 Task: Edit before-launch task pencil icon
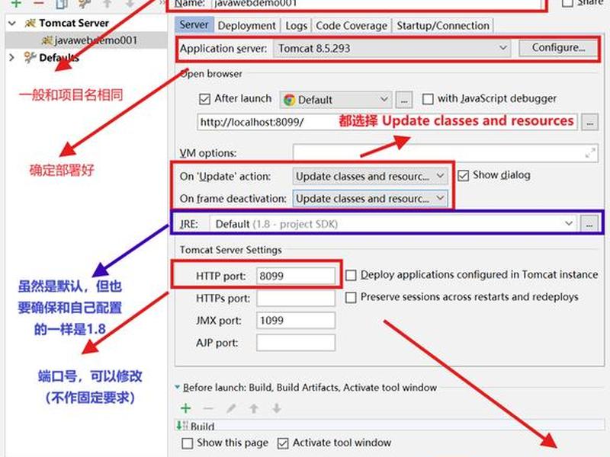(x=231, y=408)
